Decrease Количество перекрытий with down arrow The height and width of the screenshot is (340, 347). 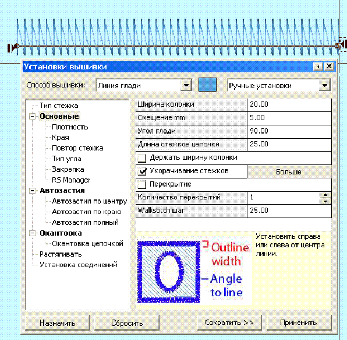point(325,201)
